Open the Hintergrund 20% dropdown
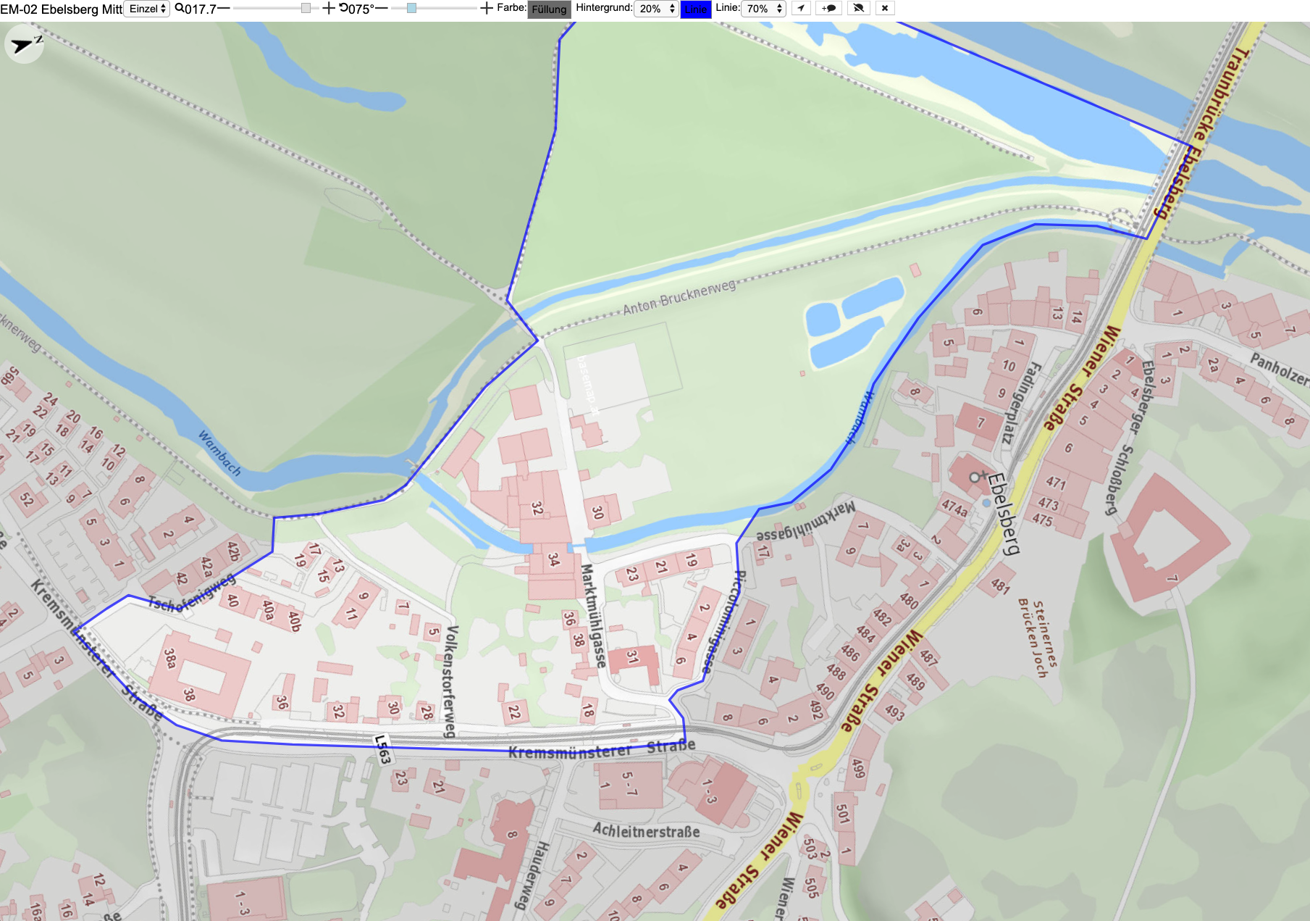The width and height of the screenshot is (1310, 921). click(655, 9)
